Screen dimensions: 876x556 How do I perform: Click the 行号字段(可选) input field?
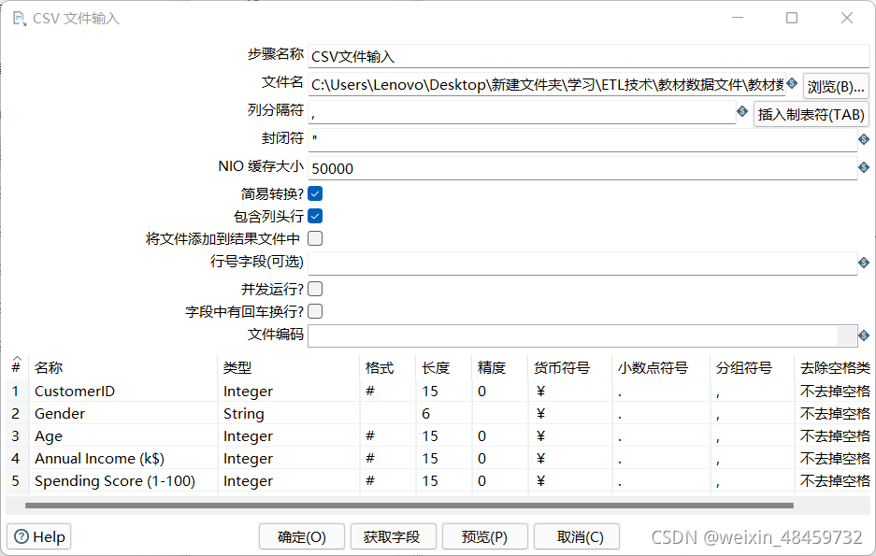click(582, 264)
